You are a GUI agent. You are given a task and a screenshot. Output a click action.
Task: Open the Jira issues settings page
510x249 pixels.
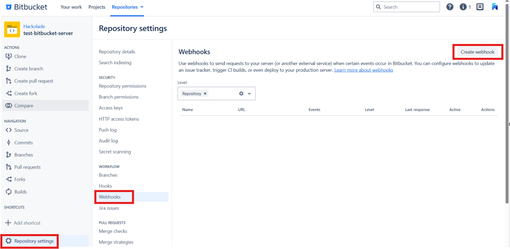tap(109, 208)
